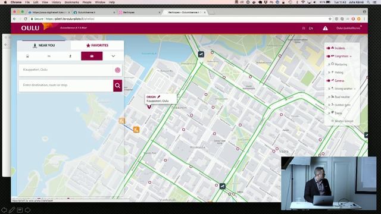This screenshot has width=381, height=214.
Task: Click the orange-red extension icon in toolbar
Action: 353,19
